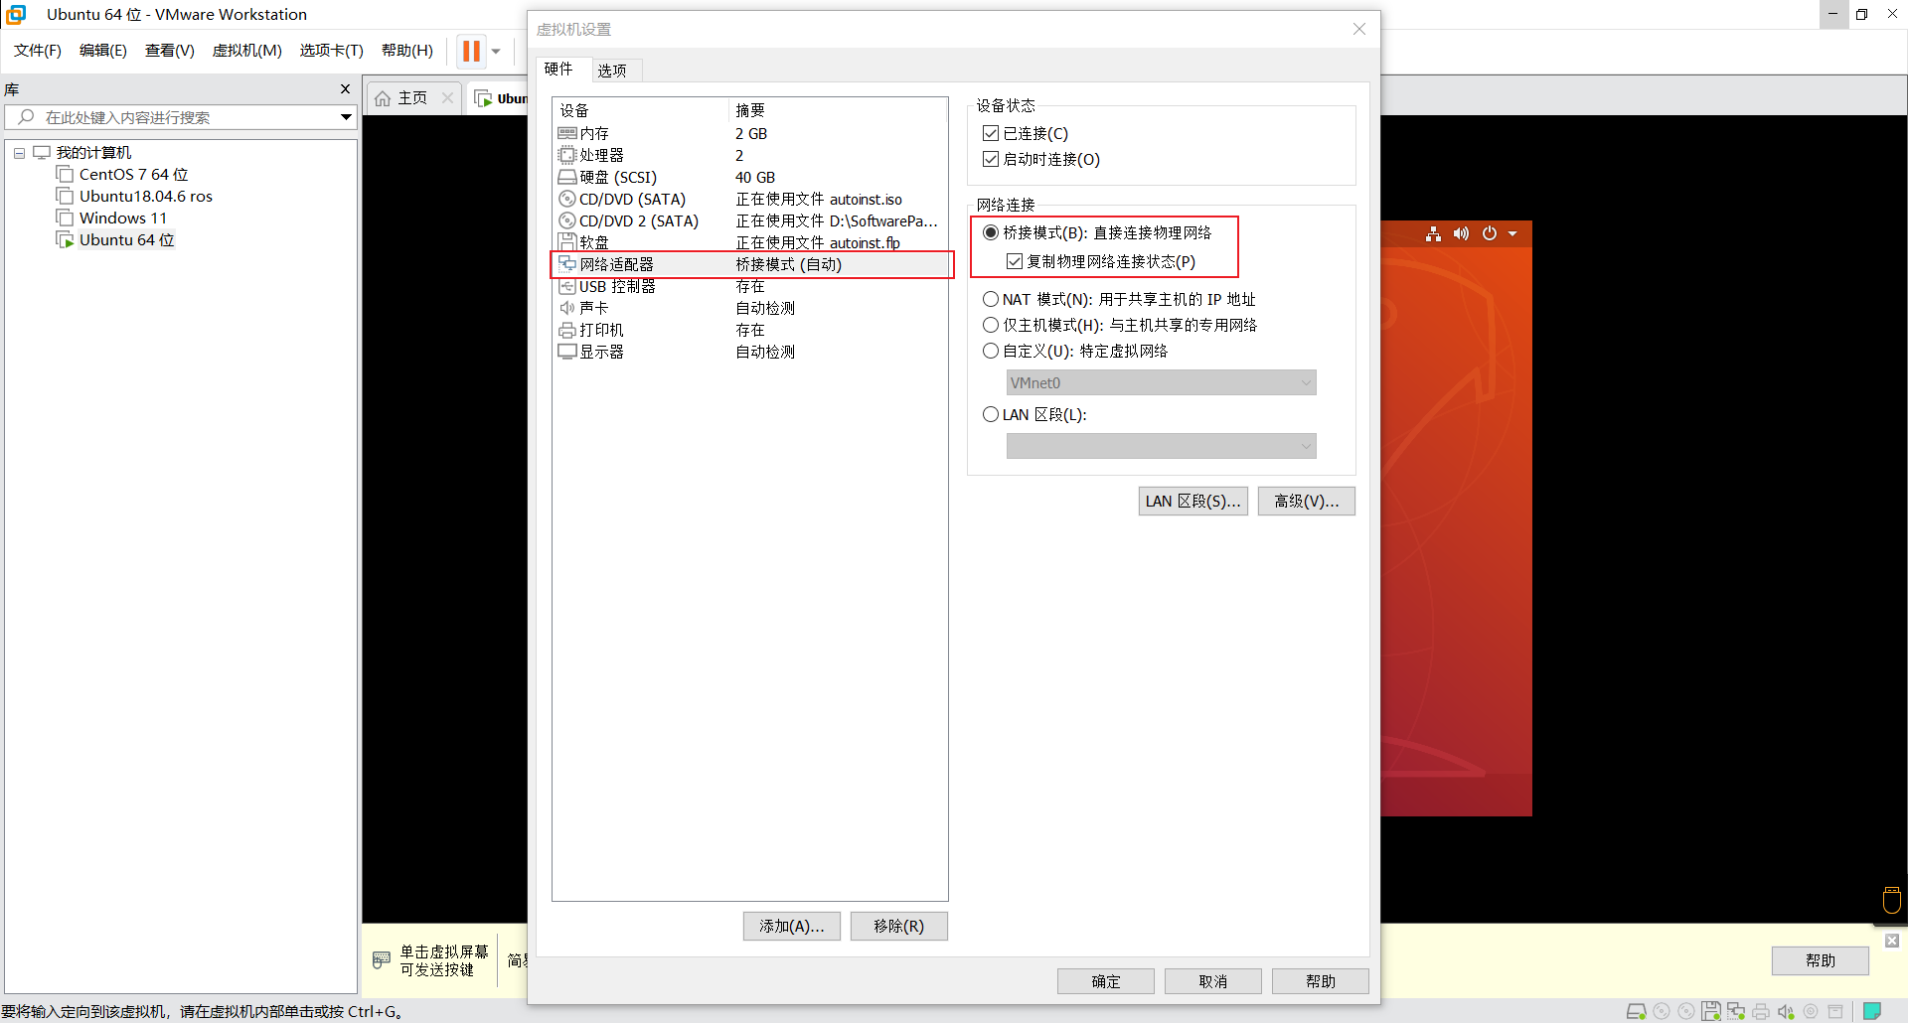
Task: Open the LAN 区段 dropdown list
Action: 1161,446
